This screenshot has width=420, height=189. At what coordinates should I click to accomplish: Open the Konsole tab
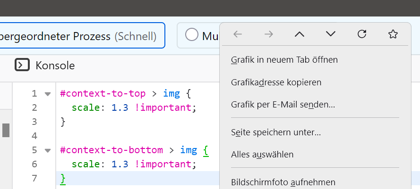point(55,66)
